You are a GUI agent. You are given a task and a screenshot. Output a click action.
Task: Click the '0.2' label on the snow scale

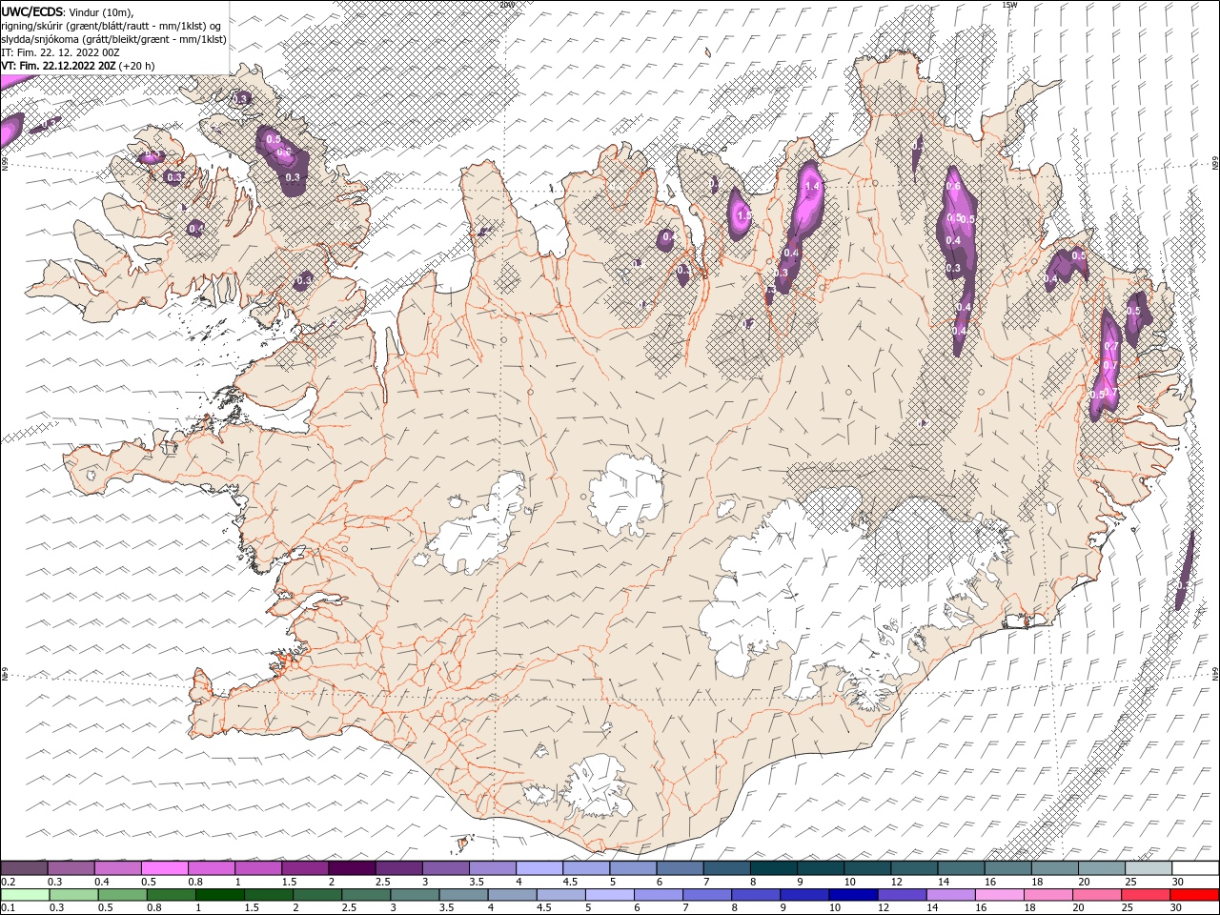tap(9, 882)
